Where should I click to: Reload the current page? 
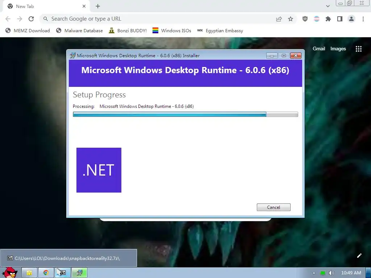(x=31, y=19)
